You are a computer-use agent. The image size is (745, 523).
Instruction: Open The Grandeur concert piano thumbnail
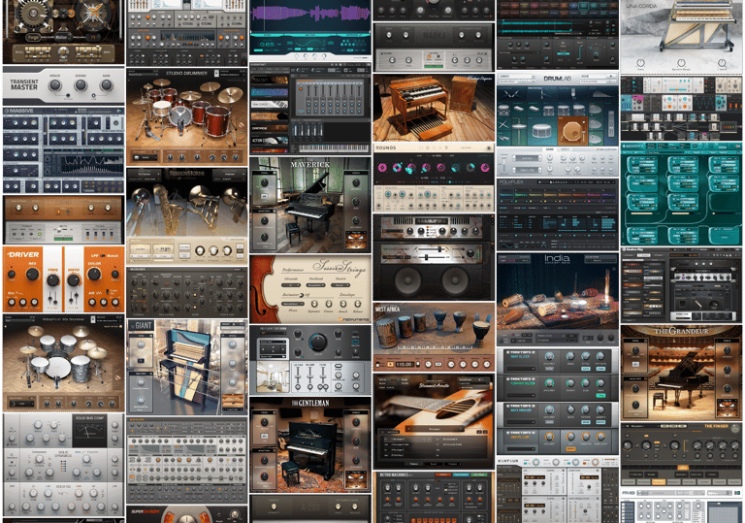tap(681, 374)
